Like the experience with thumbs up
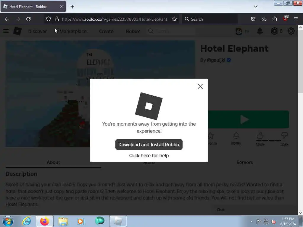Screen dimensions: 303x227 260,136
